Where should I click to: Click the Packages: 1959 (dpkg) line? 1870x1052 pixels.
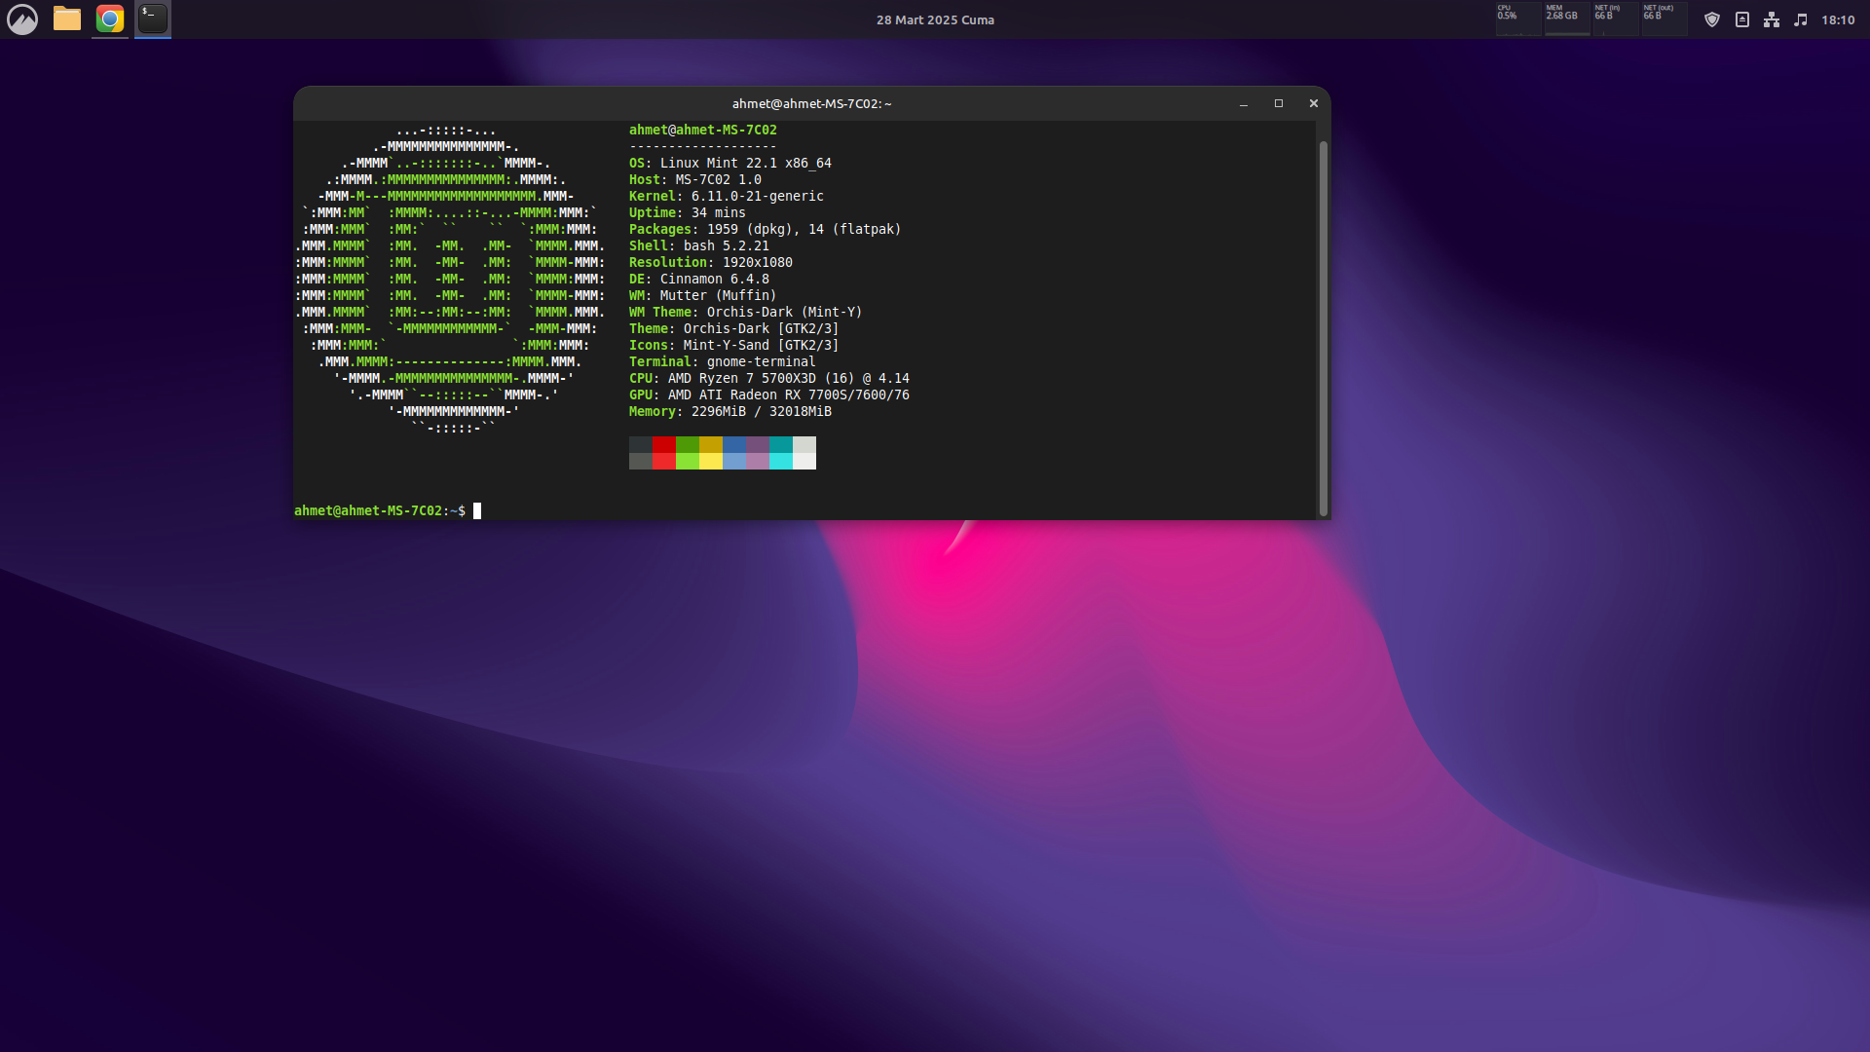coord(766,229)
